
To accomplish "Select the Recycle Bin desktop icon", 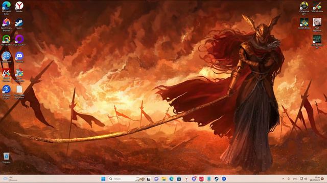I will point(6,158).
